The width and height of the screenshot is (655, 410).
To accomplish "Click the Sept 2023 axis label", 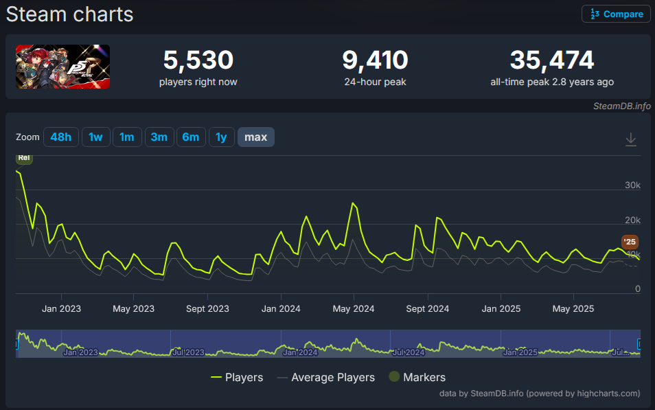I will tap(207, 309).
